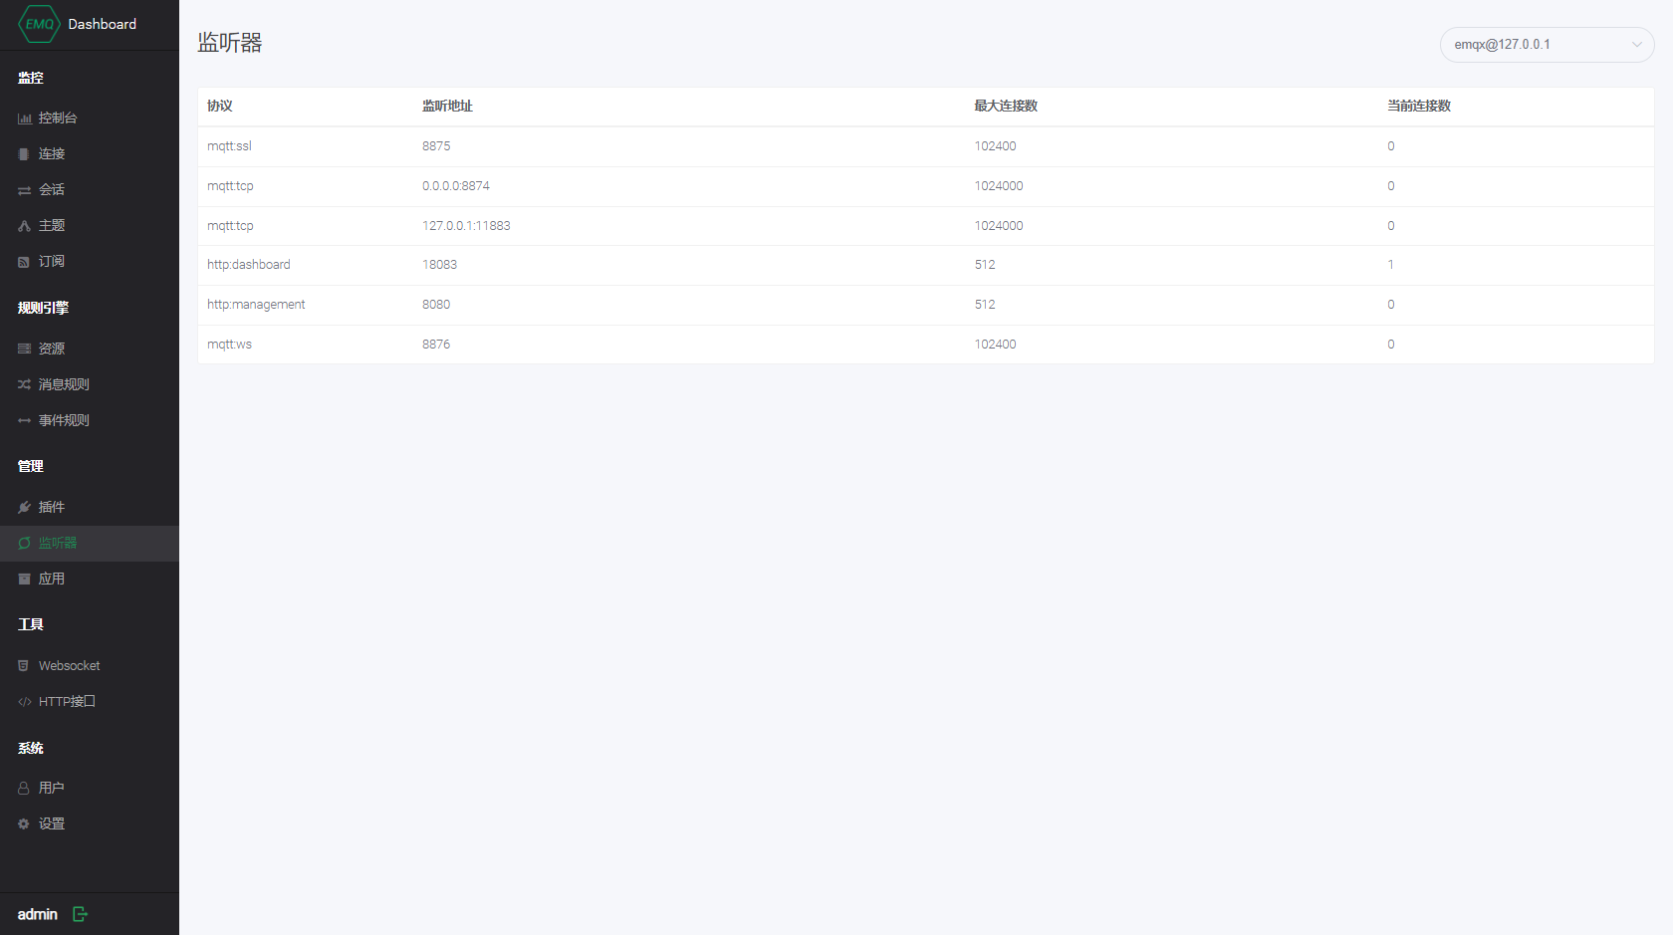
Task: Select the 资源 resources icon
Action: tap(52, 348)
